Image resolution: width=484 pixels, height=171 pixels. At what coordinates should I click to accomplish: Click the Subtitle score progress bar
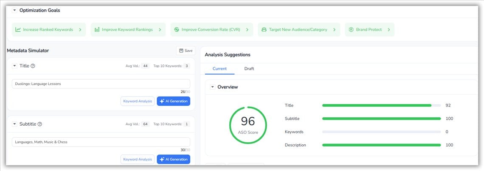pos(382,119)
